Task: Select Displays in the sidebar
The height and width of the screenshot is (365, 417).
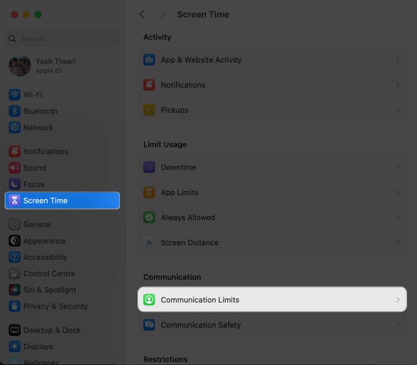Action: coord(62,346)
